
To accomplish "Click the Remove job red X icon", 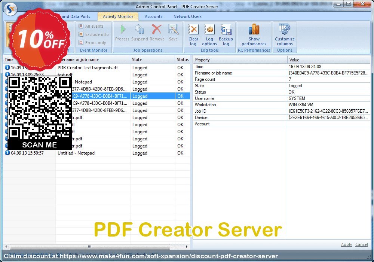I will coord(157,29).
